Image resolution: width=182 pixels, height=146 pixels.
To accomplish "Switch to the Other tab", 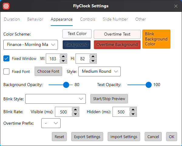I will pyautogui.click(x=140, y=19).
